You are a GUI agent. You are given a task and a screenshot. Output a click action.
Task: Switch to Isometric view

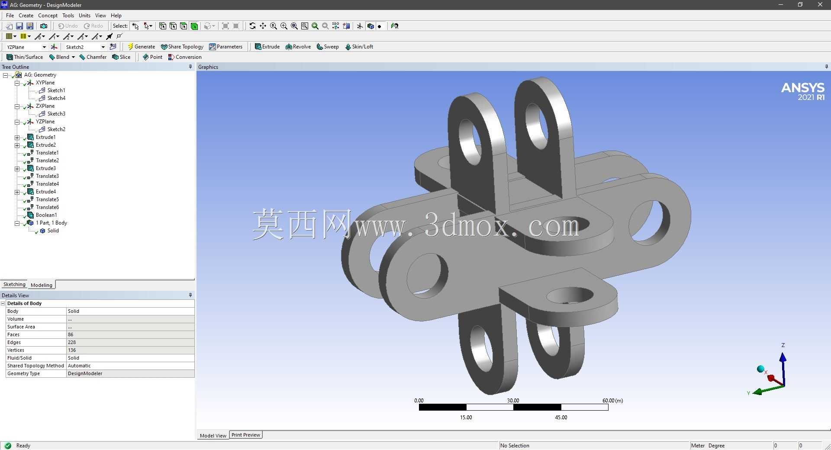click(336, 26)
